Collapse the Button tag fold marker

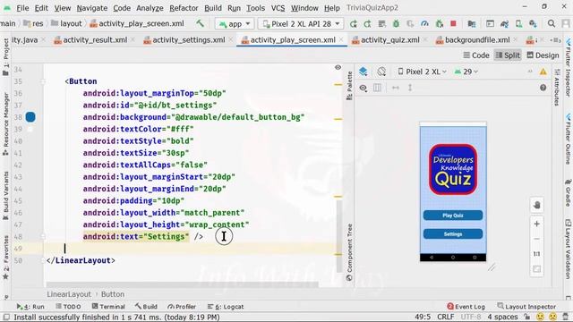43,81
